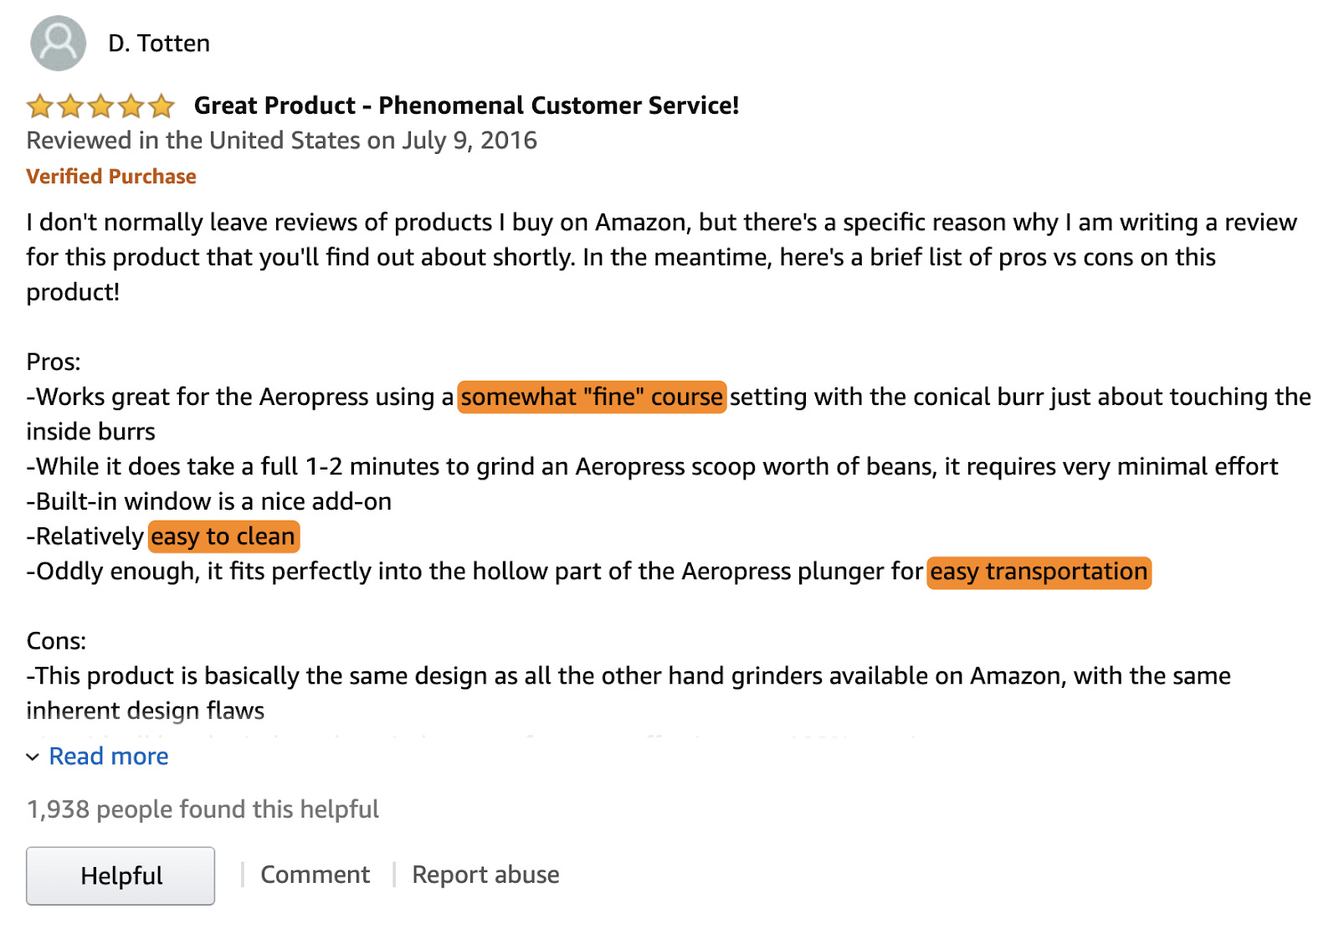Open the full review via Read more

pyautogui.click(x=108, y=756)
